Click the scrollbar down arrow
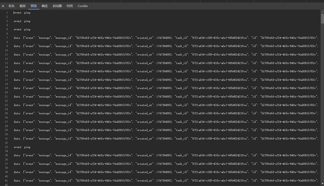 point(322,184)
